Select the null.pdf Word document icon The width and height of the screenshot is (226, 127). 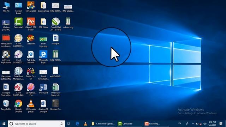pos(56,40)
